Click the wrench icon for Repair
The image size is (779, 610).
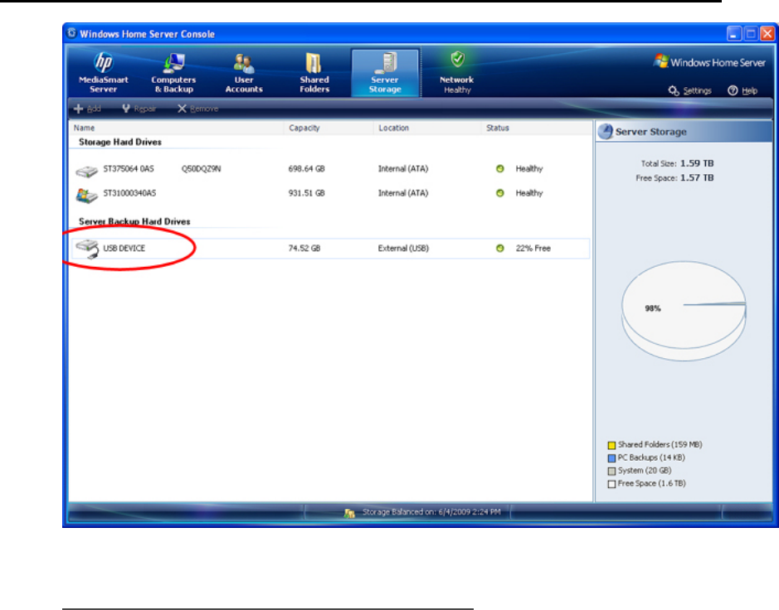point(126,109)
